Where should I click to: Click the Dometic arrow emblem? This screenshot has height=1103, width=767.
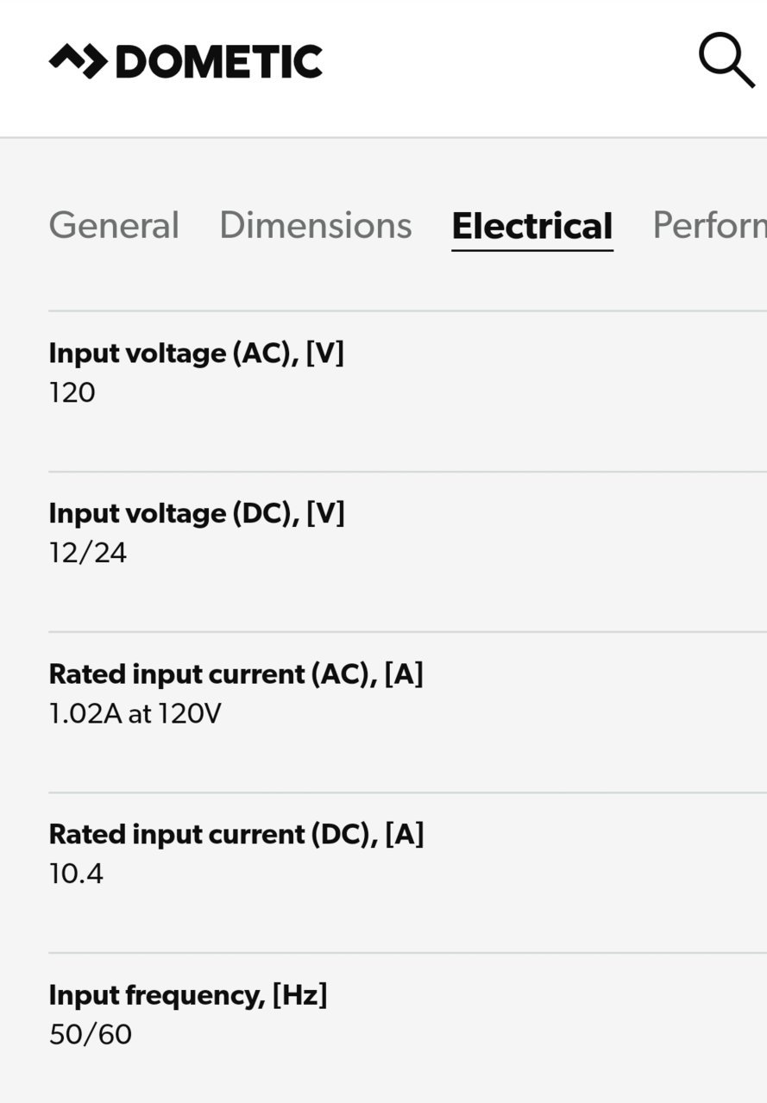pyautogui.click(x=78, y=61)
